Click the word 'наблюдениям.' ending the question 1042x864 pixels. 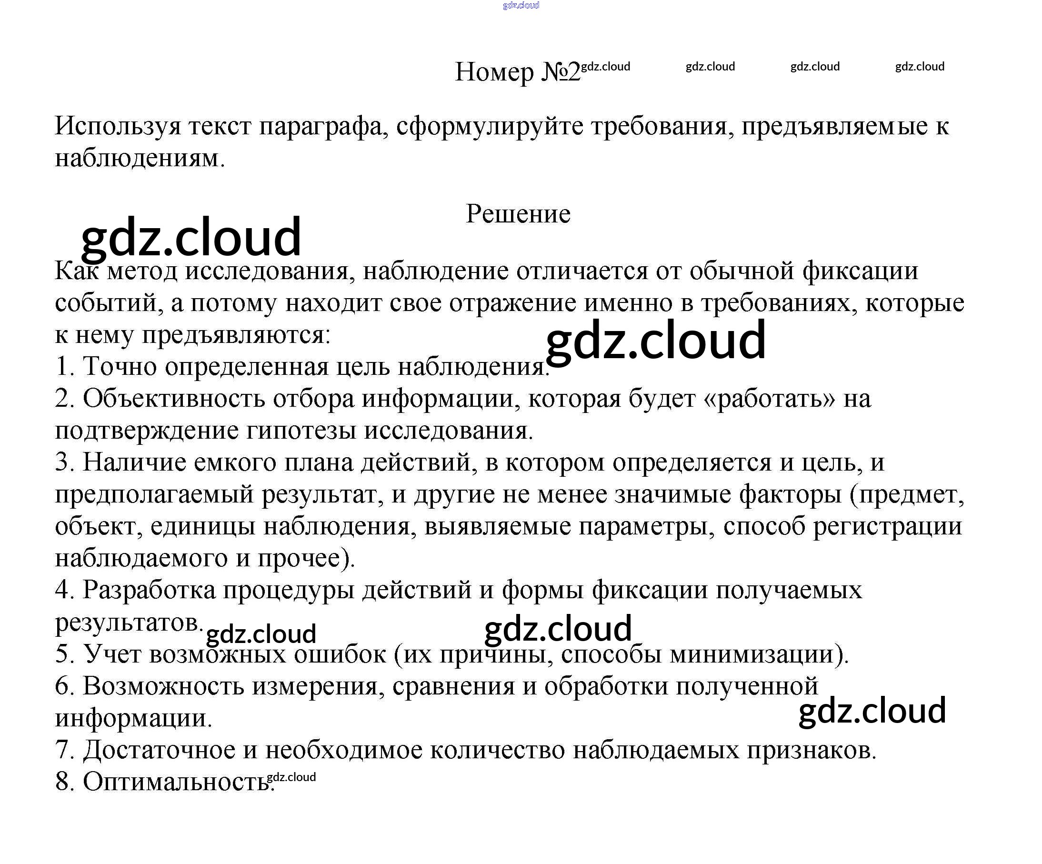tap(140, 158)
